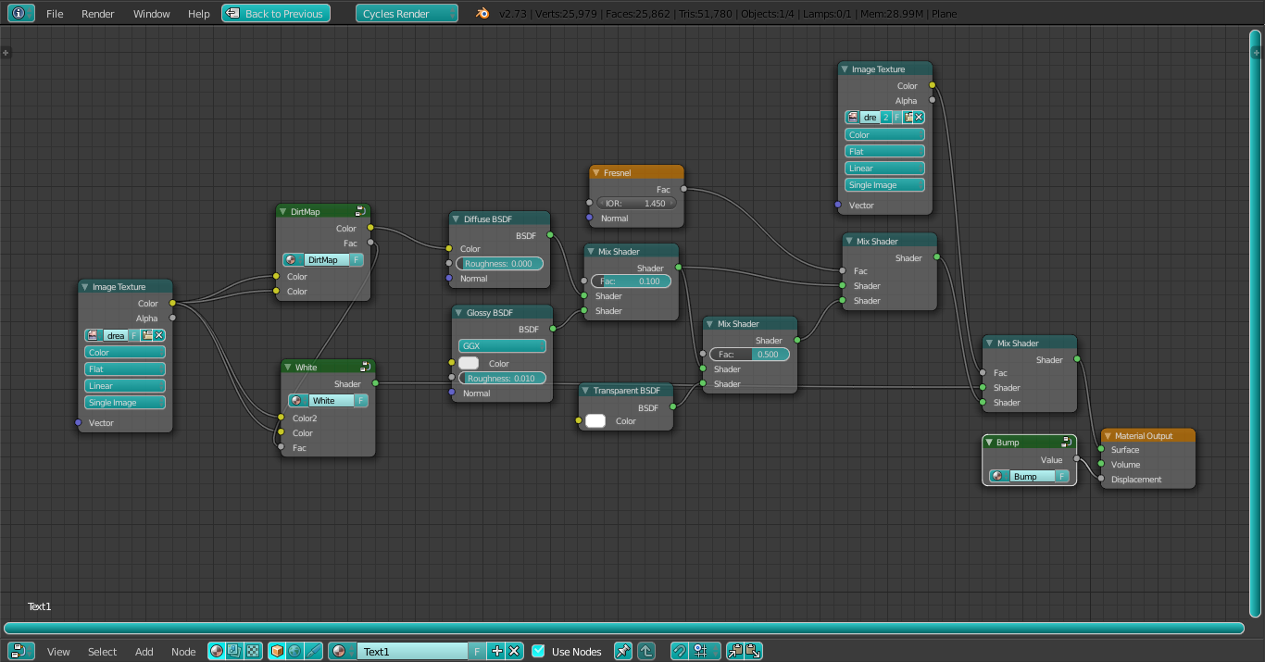The width and height of the screenshot is (1265, 662).
Task: Toggle the Use Nodes checkbox
Action: 538,651
